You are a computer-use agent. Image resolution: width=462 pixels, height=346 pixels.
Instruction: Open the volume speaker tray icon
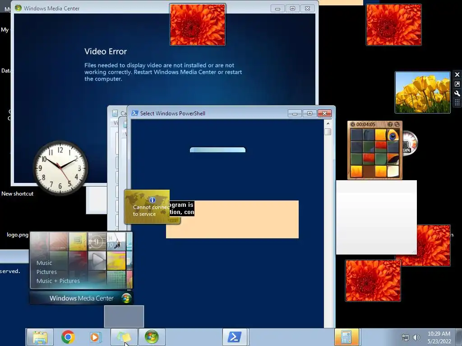pos(416,337)
